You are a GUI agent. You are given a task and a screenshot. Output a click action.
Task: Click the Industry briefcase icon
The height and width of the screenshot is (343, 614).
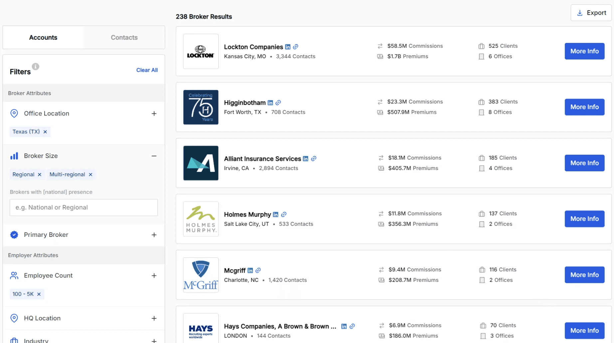click(14, 340)
